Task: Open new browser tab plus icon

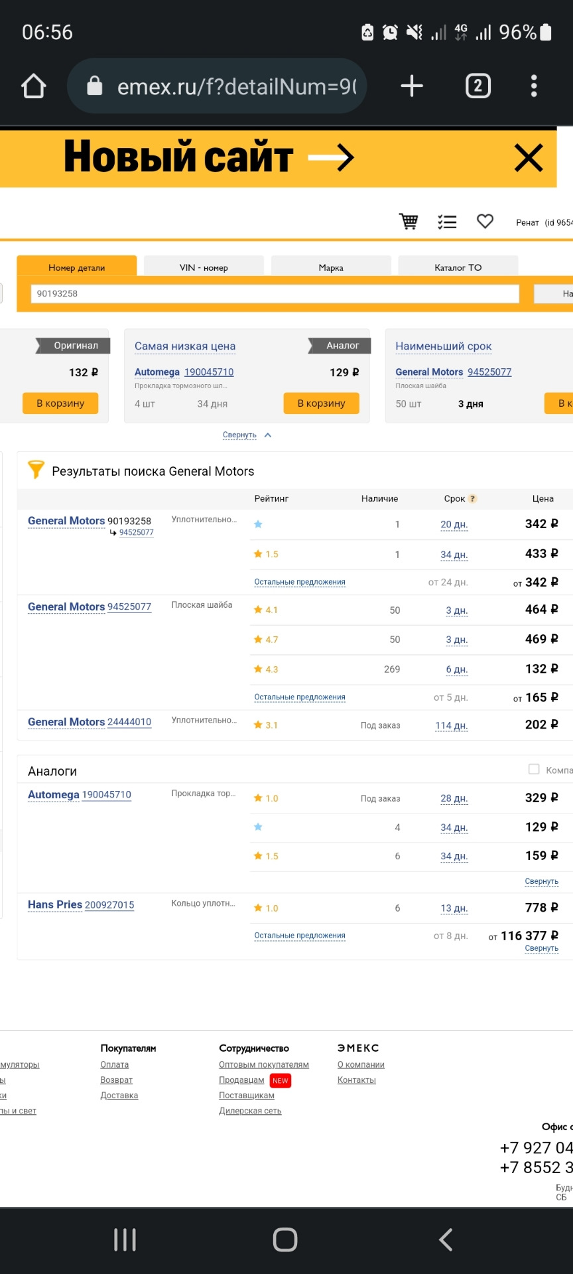Action: (412, 86)
